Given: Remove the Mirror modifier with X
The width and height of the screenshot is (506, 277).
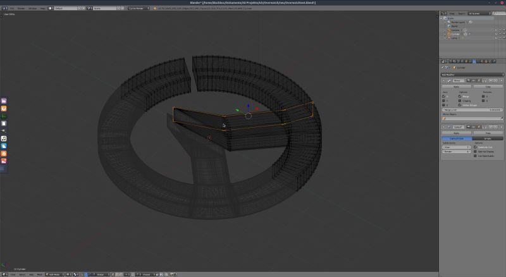Looking at the screenshot, I should click(501, 80).
